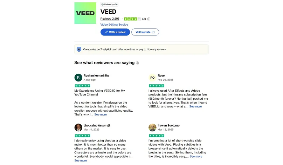Click Rose's RO avatar icon

coord(152,78)
